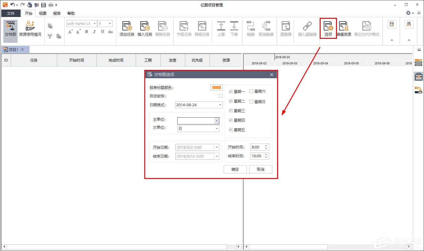Click 确定 to confirm Gantt options
The height and width of the screenshot is (251, 424).
[235, 169]
